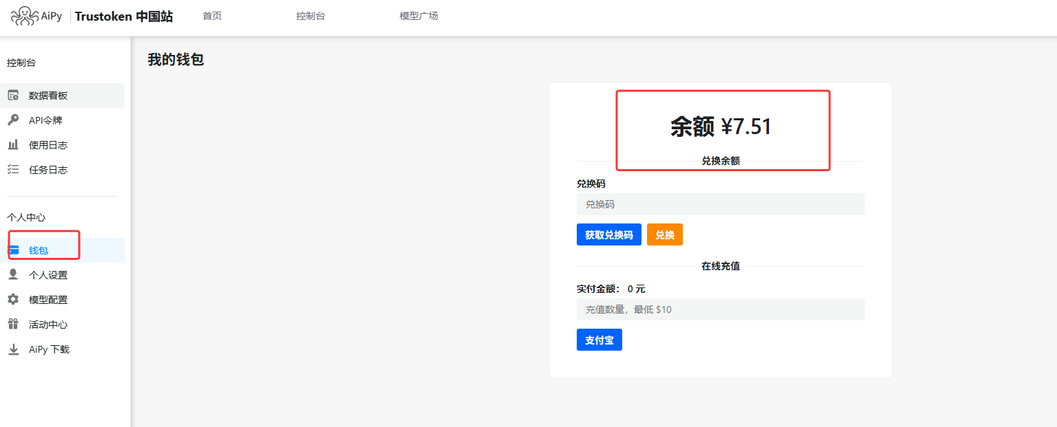1057x427 pixels.
Task: Click the AiPy octopus logo
Action: 25,16
